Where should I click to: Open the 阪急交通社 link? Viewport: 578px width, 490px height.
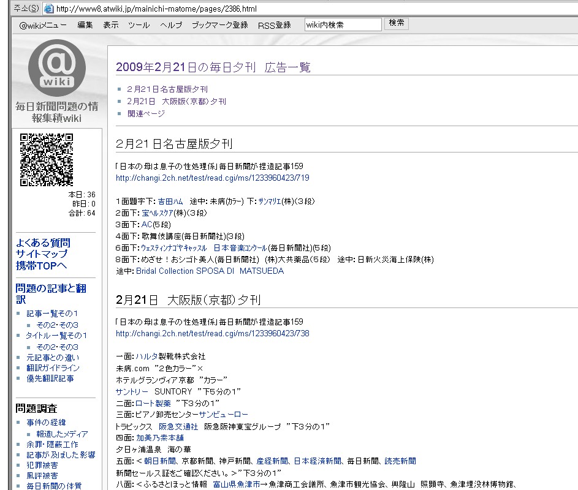[x=178, y=426]
